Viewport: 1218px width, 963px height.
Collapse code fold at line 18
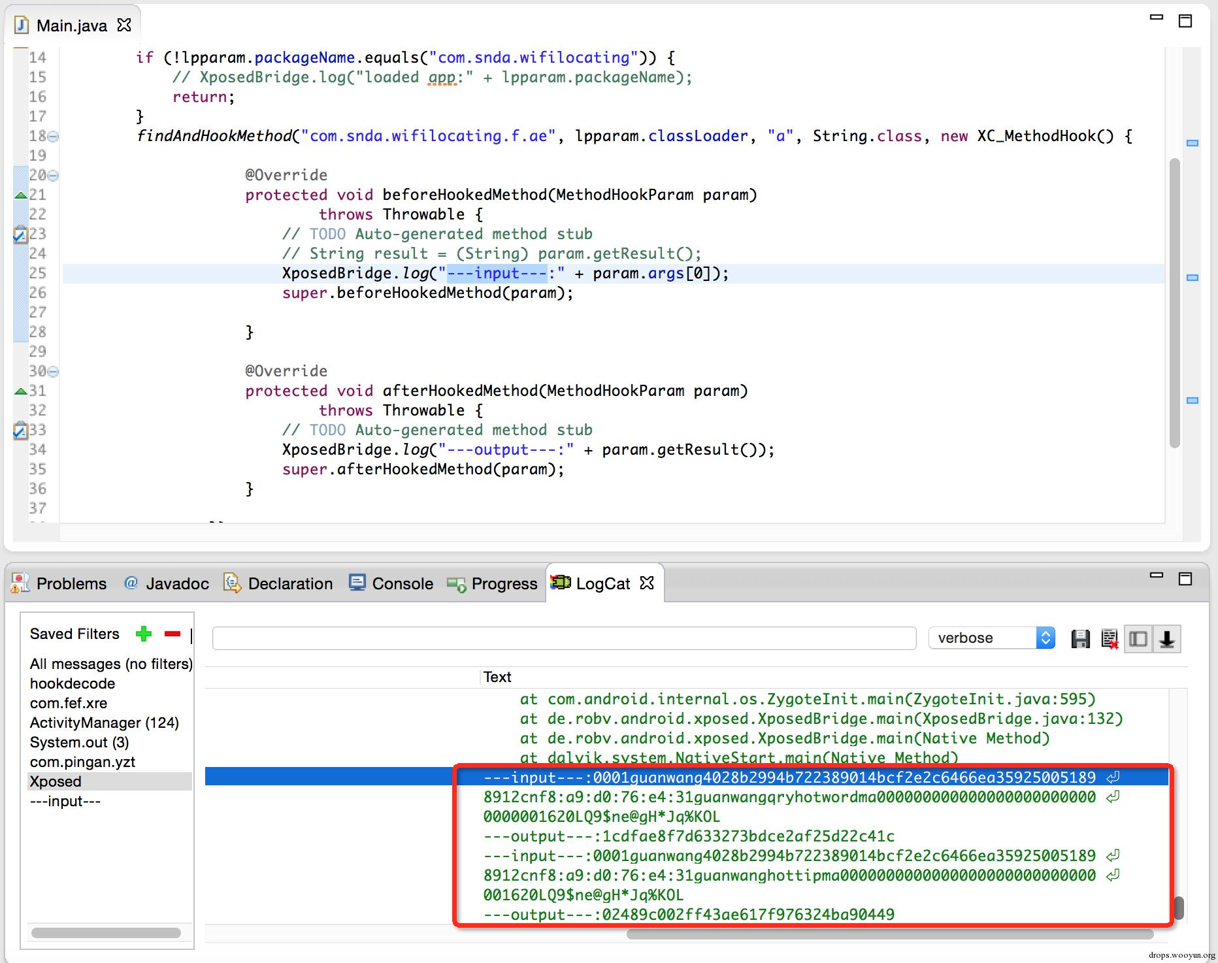54,137
